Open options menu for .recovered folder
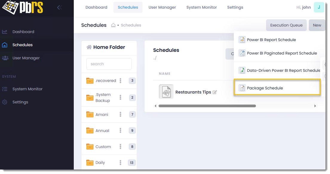This screenshot has width=330, height=174. pyautogui.click(x=121, y=80)
